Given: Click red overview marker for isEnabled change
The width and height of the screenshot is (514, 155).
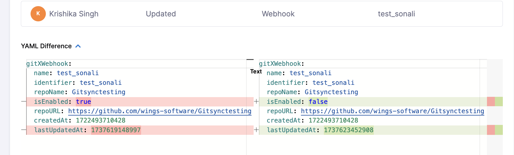Looking at the screenshot, I should point(491,101).
